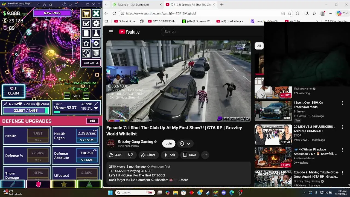The width and height of the screenshot is (350, 197).
Task: Open Windows Start menu
Action: pos(110,193)
